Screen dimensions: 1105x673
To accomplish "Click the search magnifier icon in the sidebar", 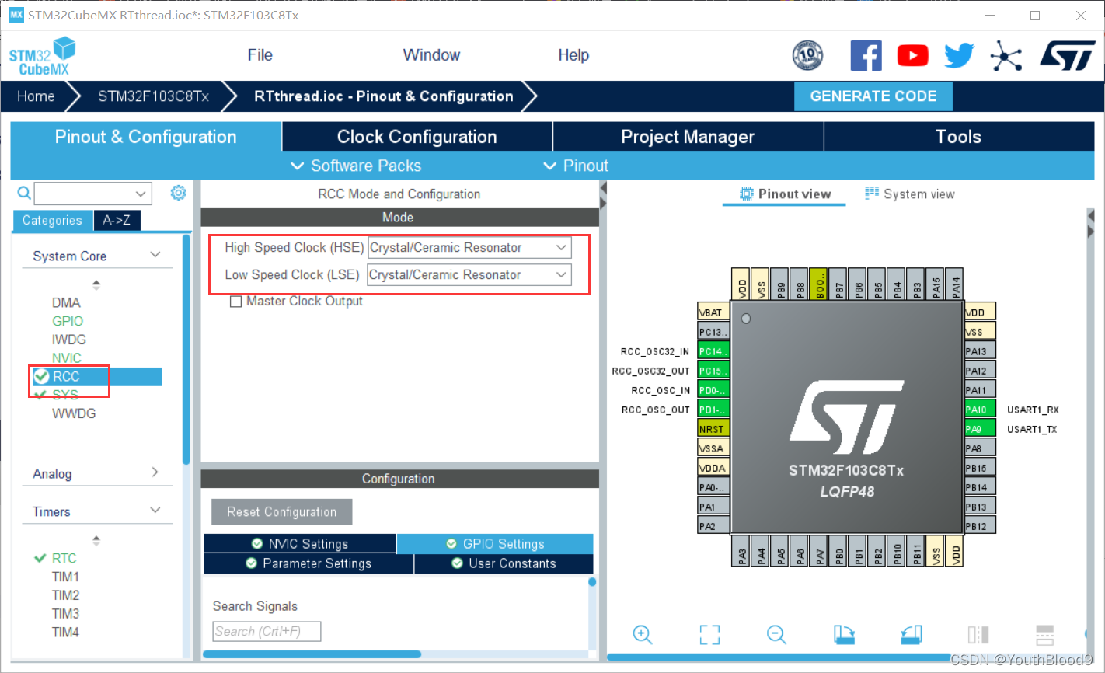I will click(x=24, y=193).
